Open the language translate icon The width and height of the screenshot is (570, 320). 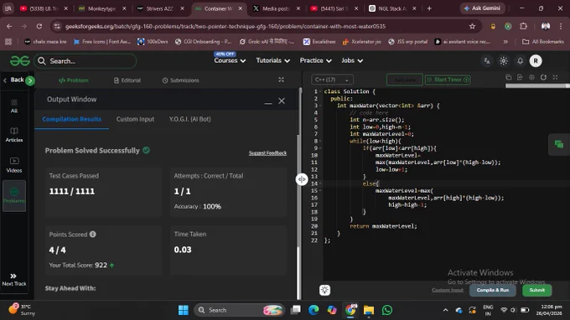click(487, 61)
